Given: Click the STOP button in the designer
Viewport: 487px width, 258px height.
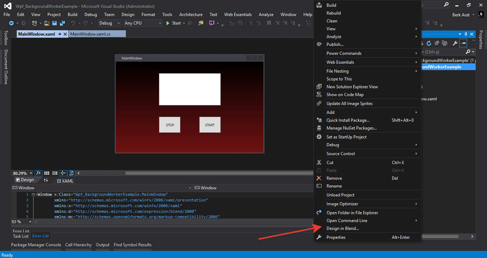Looking at the screenshot, I should pyautogui.click(x=170, y=125).
